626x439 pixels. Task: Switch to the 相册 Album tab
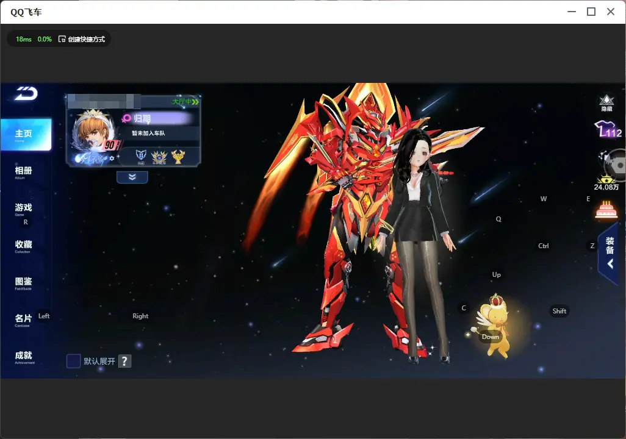coord(24,172)
